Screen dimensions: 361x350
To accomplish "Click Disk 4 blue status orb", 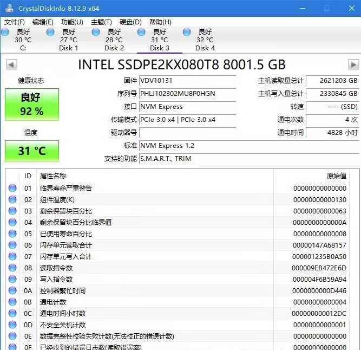I will coord(187,32).
